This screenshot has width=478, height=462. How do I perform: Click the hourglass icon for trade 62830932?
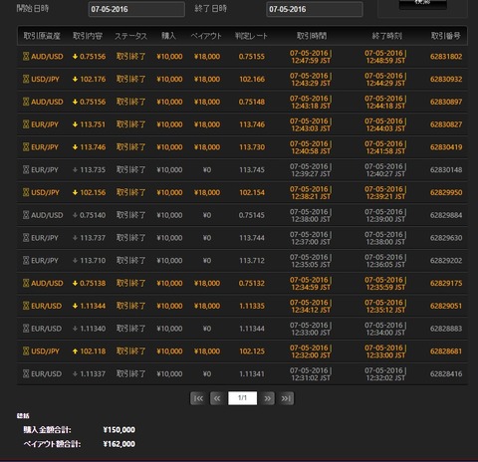pos(26,79)
